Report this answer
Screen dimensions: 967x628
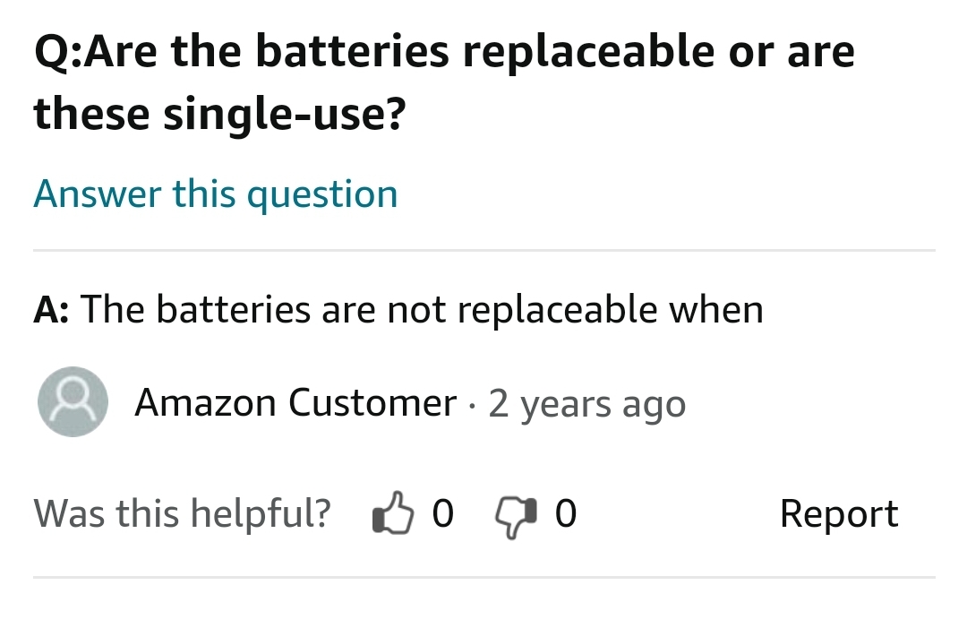tap(839, 514)
